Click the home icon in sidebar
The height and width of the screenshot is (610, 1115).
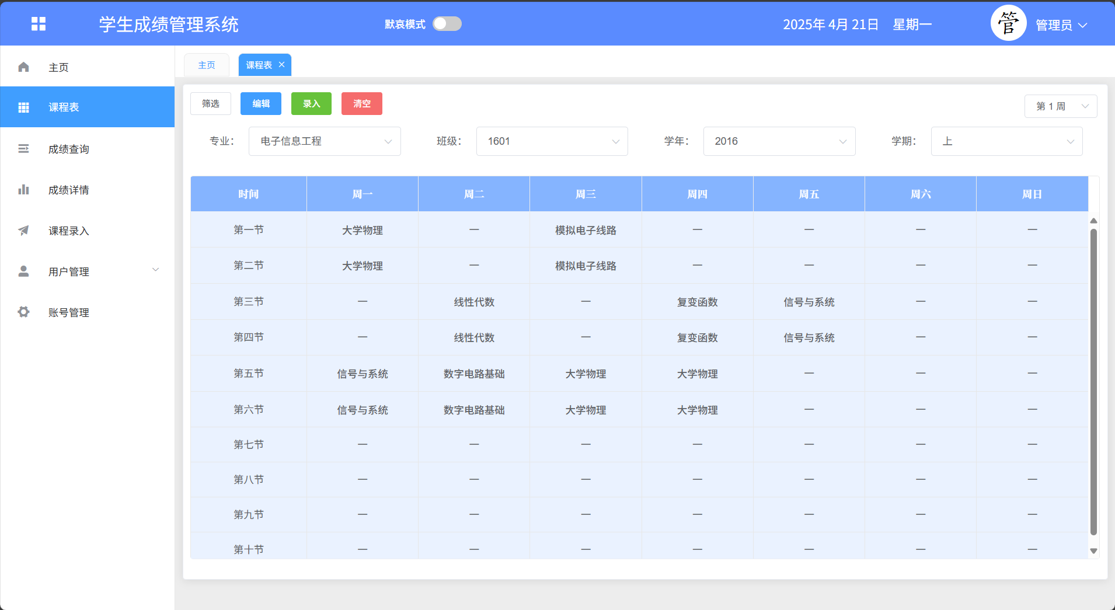[x=23, y=67]
